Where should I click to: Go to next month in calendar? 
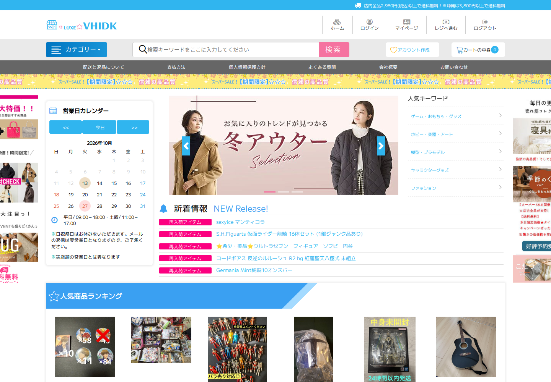click(133, 127)
